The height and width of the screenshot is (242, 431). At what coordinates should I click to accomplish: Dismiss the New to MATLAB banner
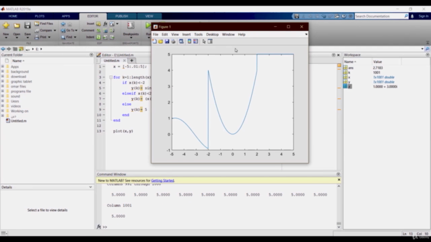(x=339, y=179)
